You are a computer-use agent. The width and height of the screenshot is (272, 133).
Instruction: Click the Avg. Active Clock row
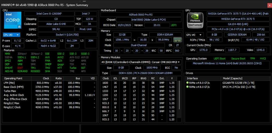coord(49,95)
